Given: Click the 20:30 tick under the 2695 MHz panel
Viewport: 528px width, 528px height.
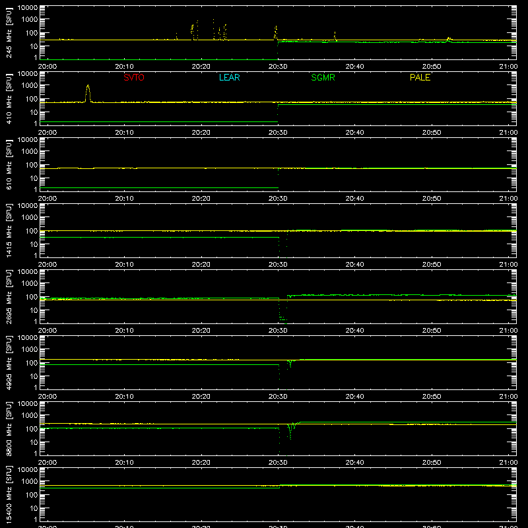Looking at the screenshot, I should pyautogui.click(x=278, y=331).
